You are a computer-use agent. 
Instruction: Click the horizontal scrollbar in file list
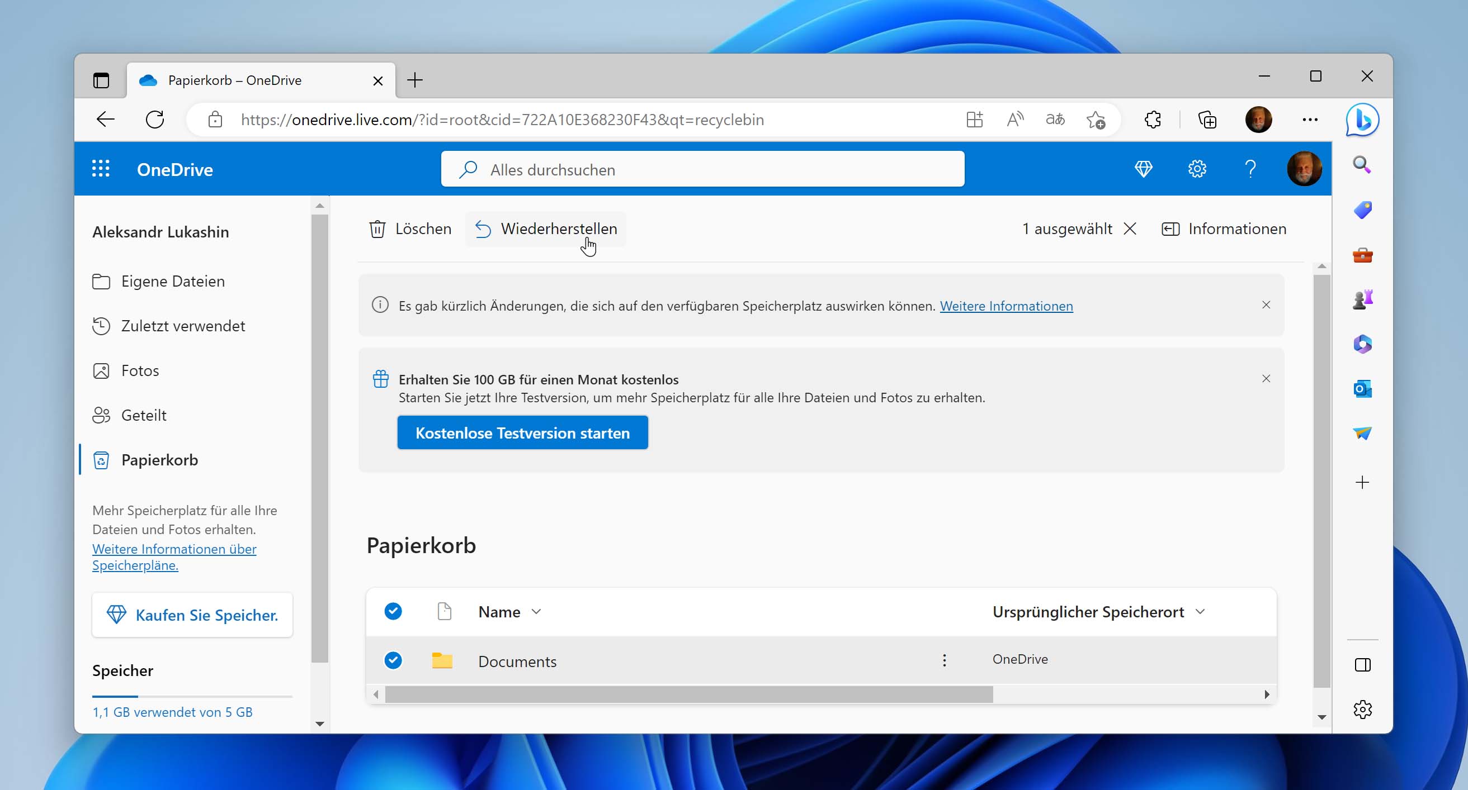tap(688, 694)
